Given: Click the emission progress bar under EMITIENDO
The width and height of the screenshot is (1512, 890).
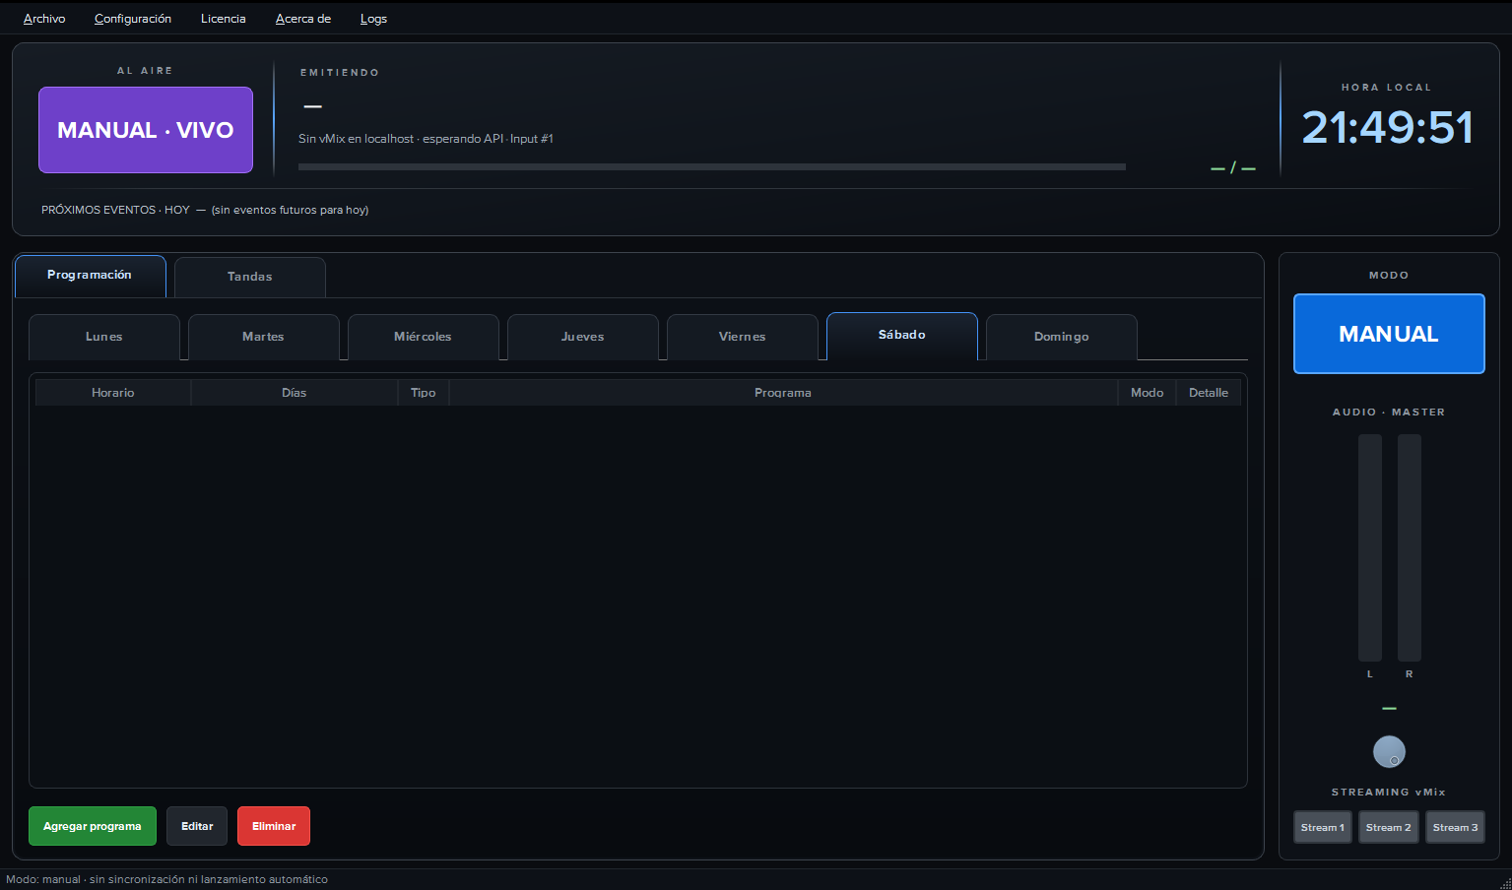Looking at the screenshot, I should point(711,166).
